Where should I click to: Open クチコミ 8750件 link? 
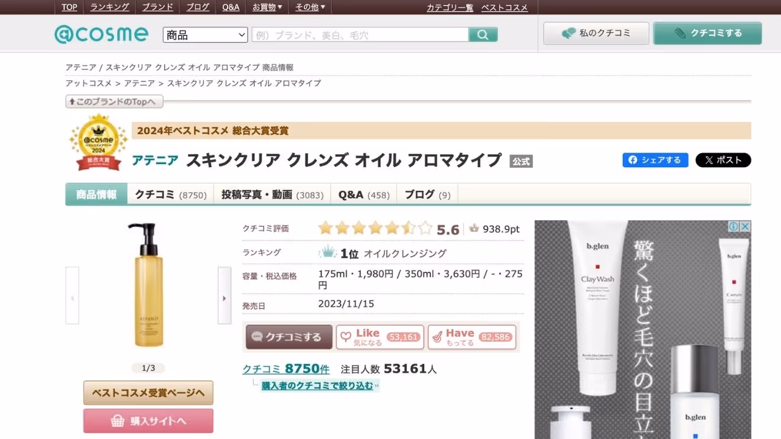286,369
